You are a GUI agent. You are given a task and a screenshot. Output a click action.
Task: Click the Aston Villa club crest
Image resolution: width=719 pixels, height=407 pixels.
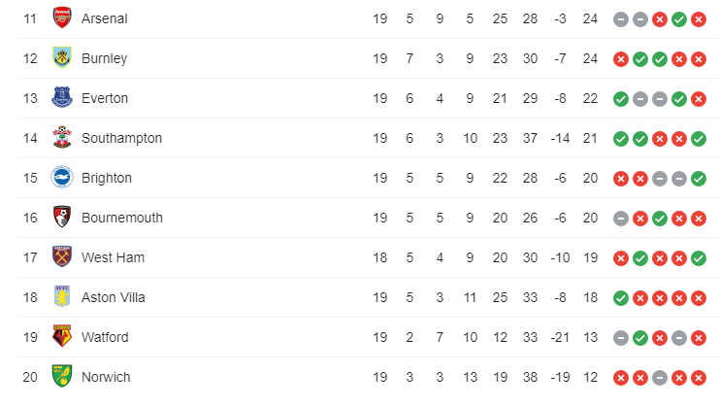pyautogui.click(x=62, y=297)
